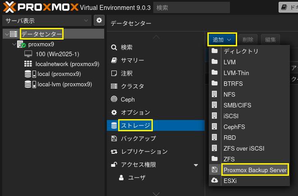Select BTRFS from the add menu
The width and height of the screenshot is (298, 196).
[x=249, y=84]
